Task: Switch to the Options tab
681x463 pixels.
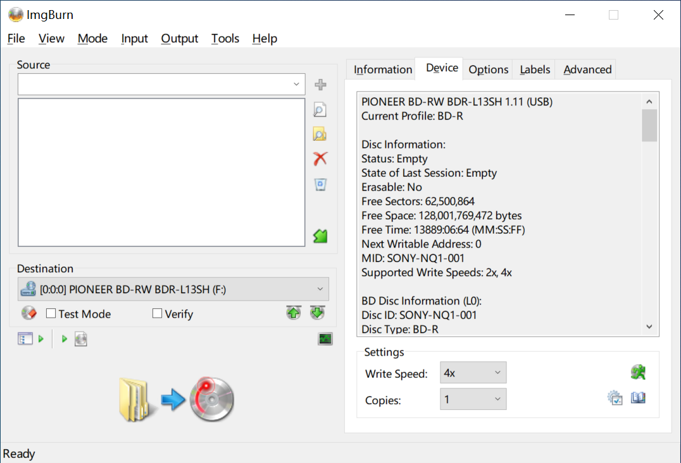Action: point(488,69)
